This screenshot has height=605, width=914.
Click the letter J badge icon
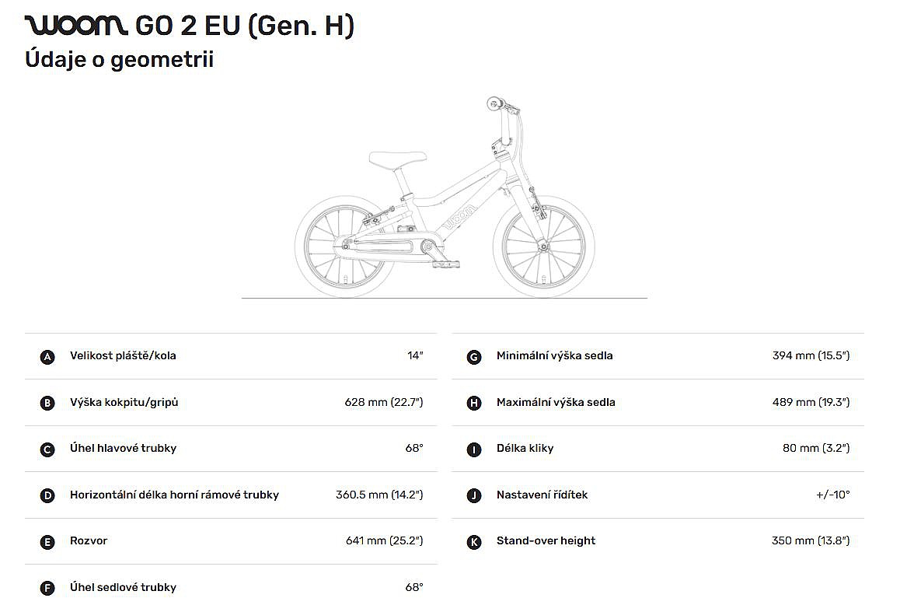click(474, 496)
